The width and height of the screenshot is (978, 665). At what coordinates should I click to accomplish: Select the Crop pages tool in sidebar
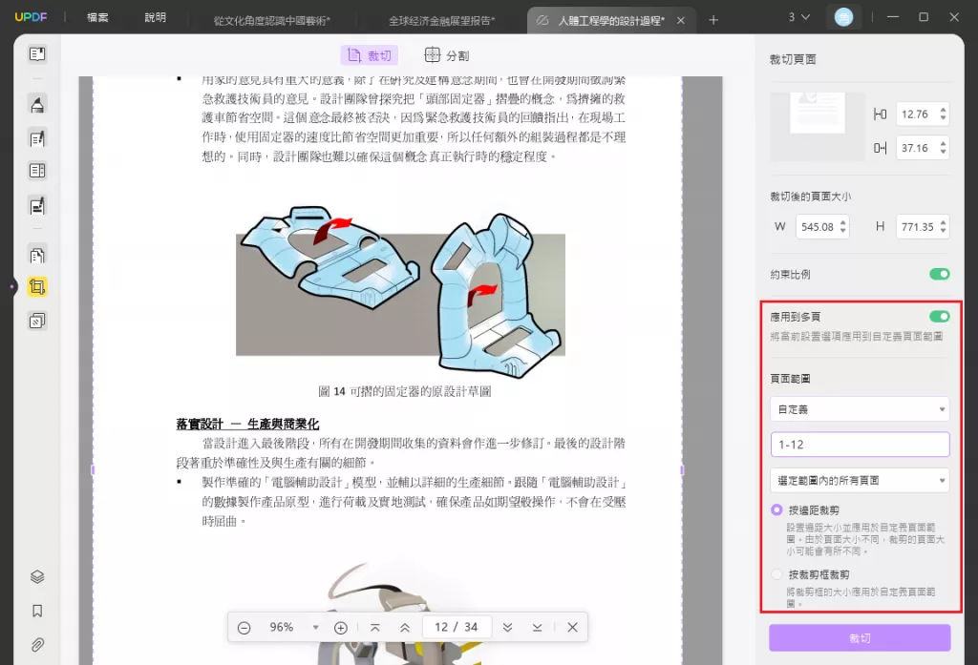point(37,285)
